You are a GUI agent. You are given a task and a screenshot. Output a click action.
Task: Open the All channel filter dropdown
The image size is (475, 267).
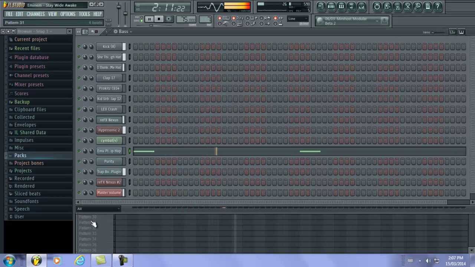99,209
